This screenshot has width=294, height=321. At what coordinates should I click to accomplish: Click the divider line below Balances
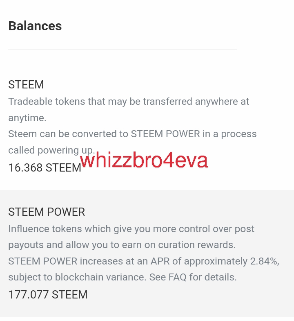pyautogui.click(x=122, y=49)
